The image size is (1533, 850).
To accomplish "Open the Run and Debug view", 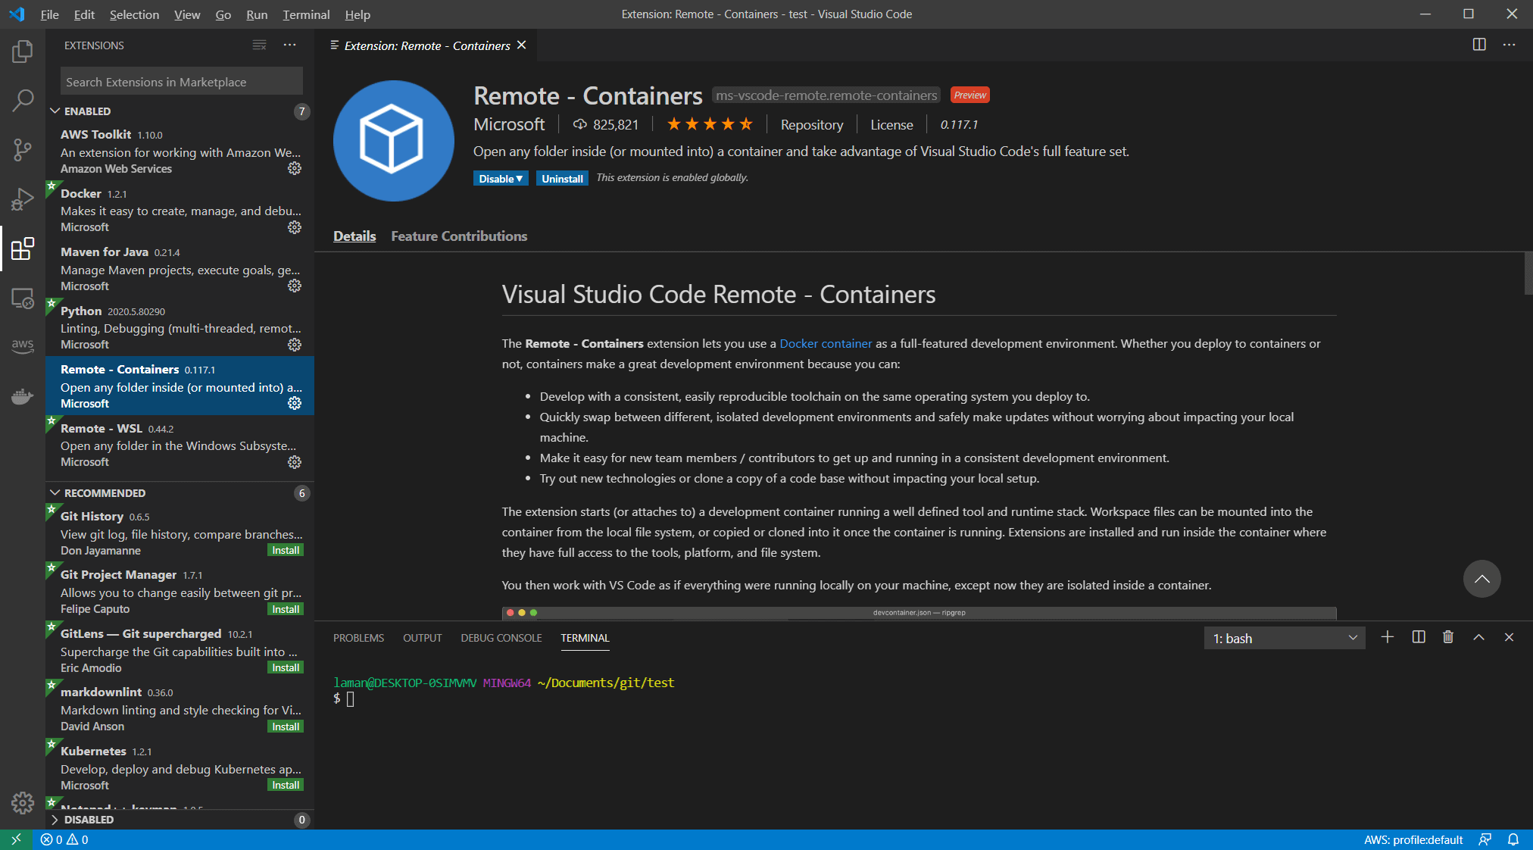I will click(23, 199).
